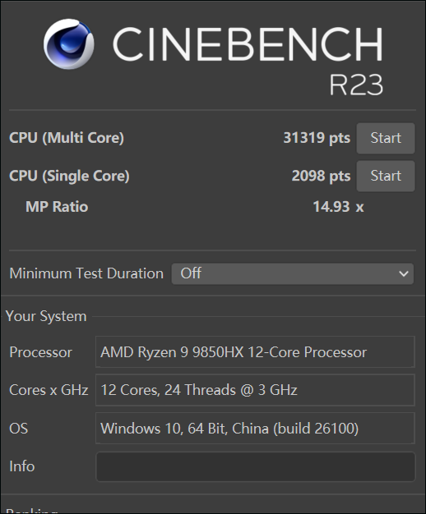The width and height of the screenshot is (426, 514).
Task: Click the empty Info text field
Action: point(255,466)
